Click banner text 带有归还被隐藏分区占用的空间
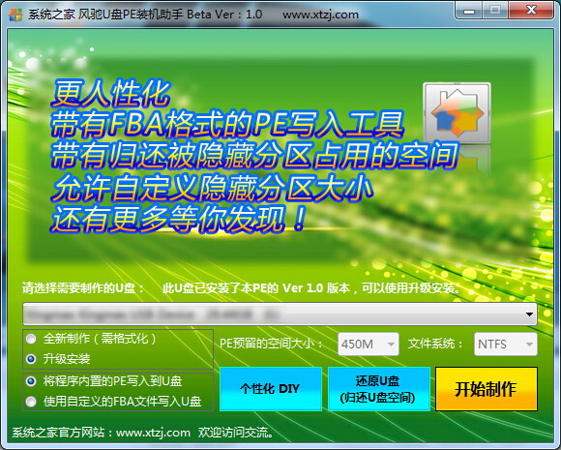Viewport: 561px width, 450px height. pos(254,156)
